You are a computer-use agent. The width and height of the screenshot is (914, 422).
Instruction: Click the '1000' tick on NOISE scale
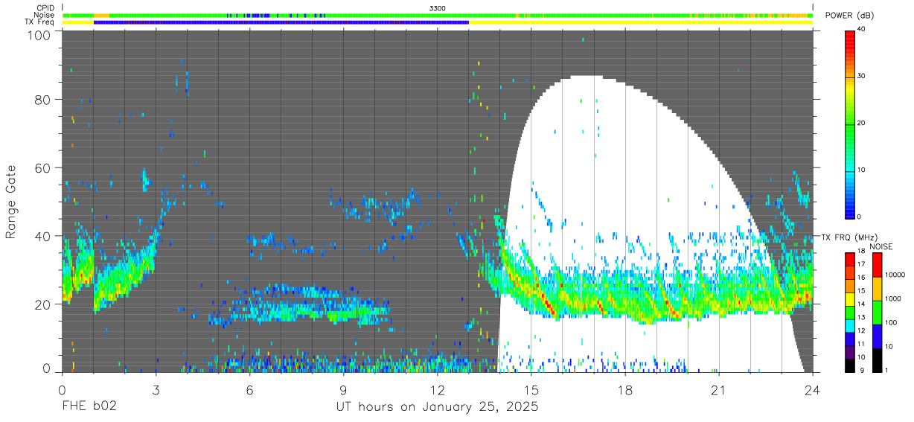pos(894,299)
